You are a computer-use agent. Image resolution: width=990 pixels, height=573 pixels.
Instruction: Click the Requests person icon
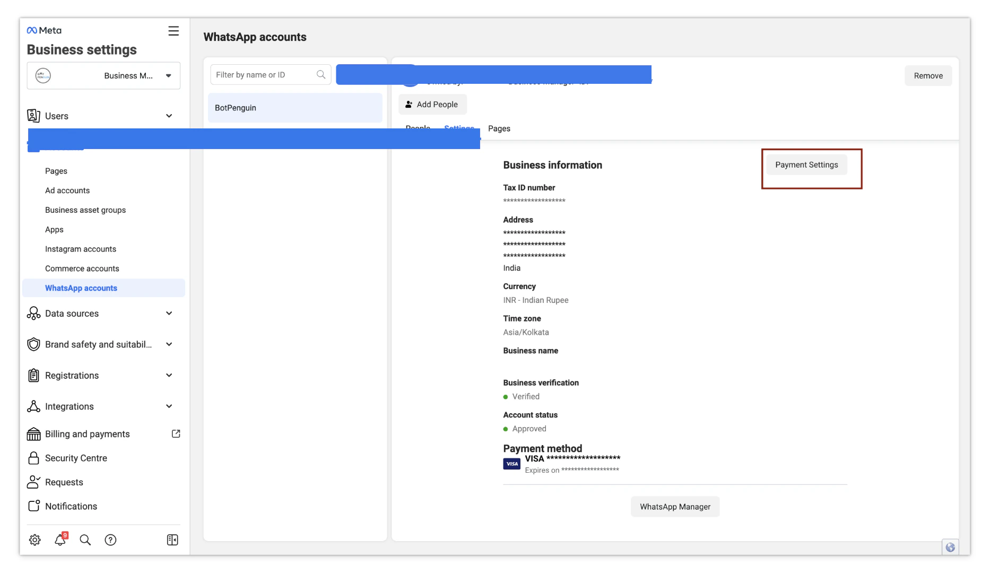[x=33, y=482]
